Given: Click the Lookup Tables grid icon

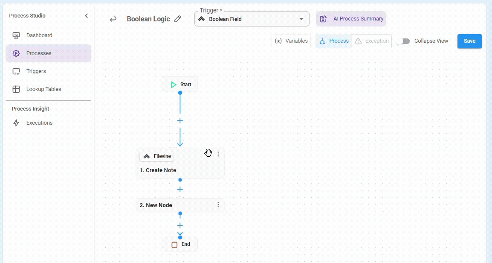Looking at the screenshot, I should coord(16,89).
